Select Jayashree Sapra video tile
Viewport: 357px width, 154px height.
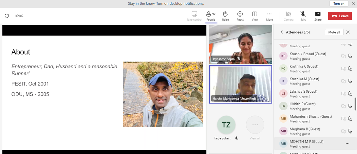(x=240, y=44)
